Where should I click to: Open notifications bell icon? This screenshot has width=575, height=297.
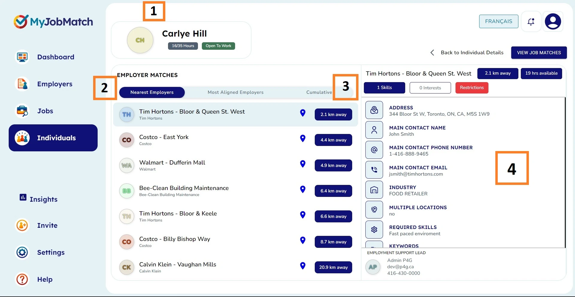point(531,22)
